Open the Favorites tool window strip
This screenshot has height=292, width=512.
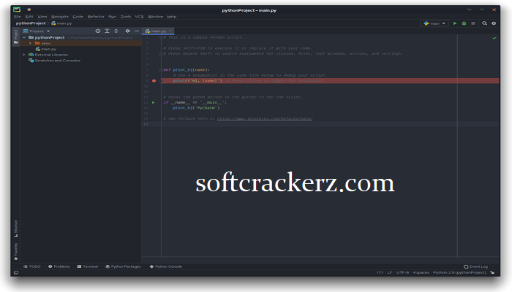tap(15, 252)
